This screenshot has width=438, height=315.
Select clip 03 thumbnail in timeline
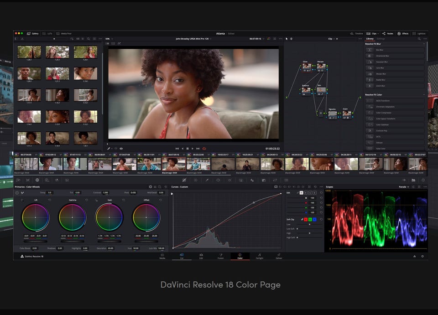point(75,164)
